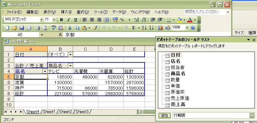Image resolution: width=257 pixels, height=123 pixels.
Task: Launch the Chart Wizard icon
Action: click(160, 28)
